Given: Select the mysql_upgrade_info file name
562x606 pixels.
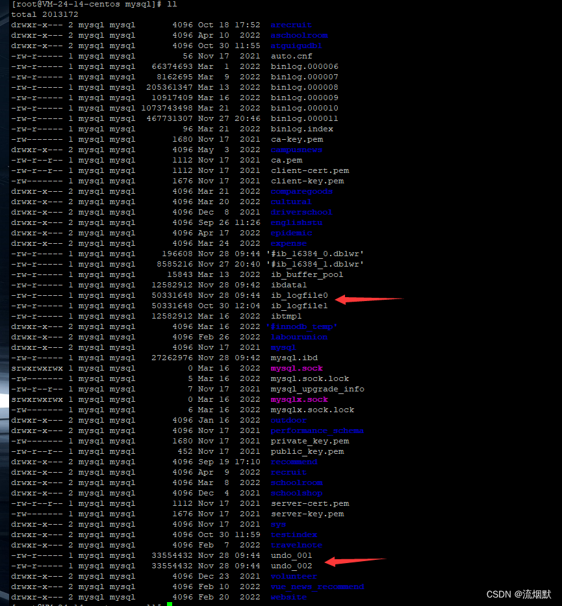Looking at the screenshot, I should pyautogui.click(x=318, y=389).
